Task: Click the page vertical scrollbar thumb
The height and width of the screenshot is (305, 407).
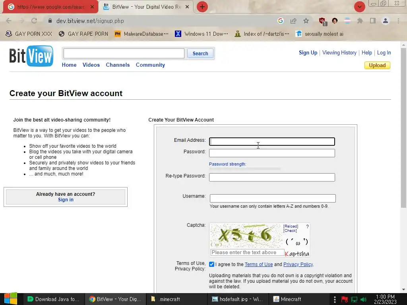Action: [403, 127]
